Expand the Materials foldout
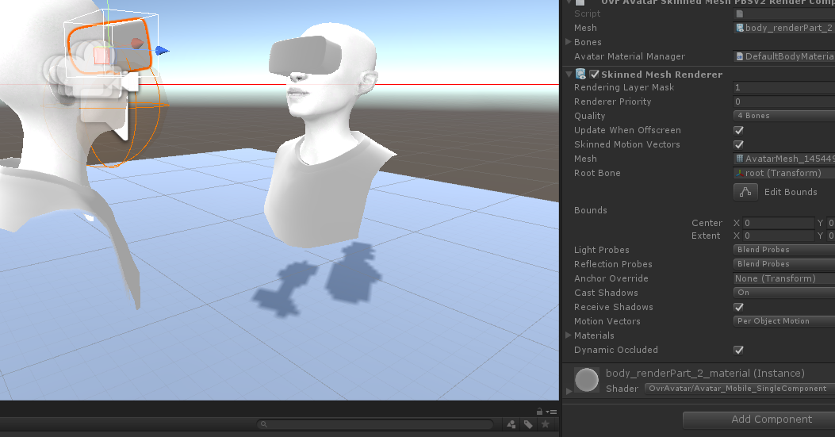 [569, 335]
